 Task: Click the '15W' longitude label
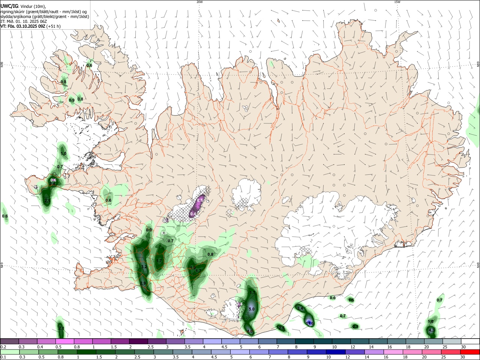pyautogui.click(x=397, y=2)
